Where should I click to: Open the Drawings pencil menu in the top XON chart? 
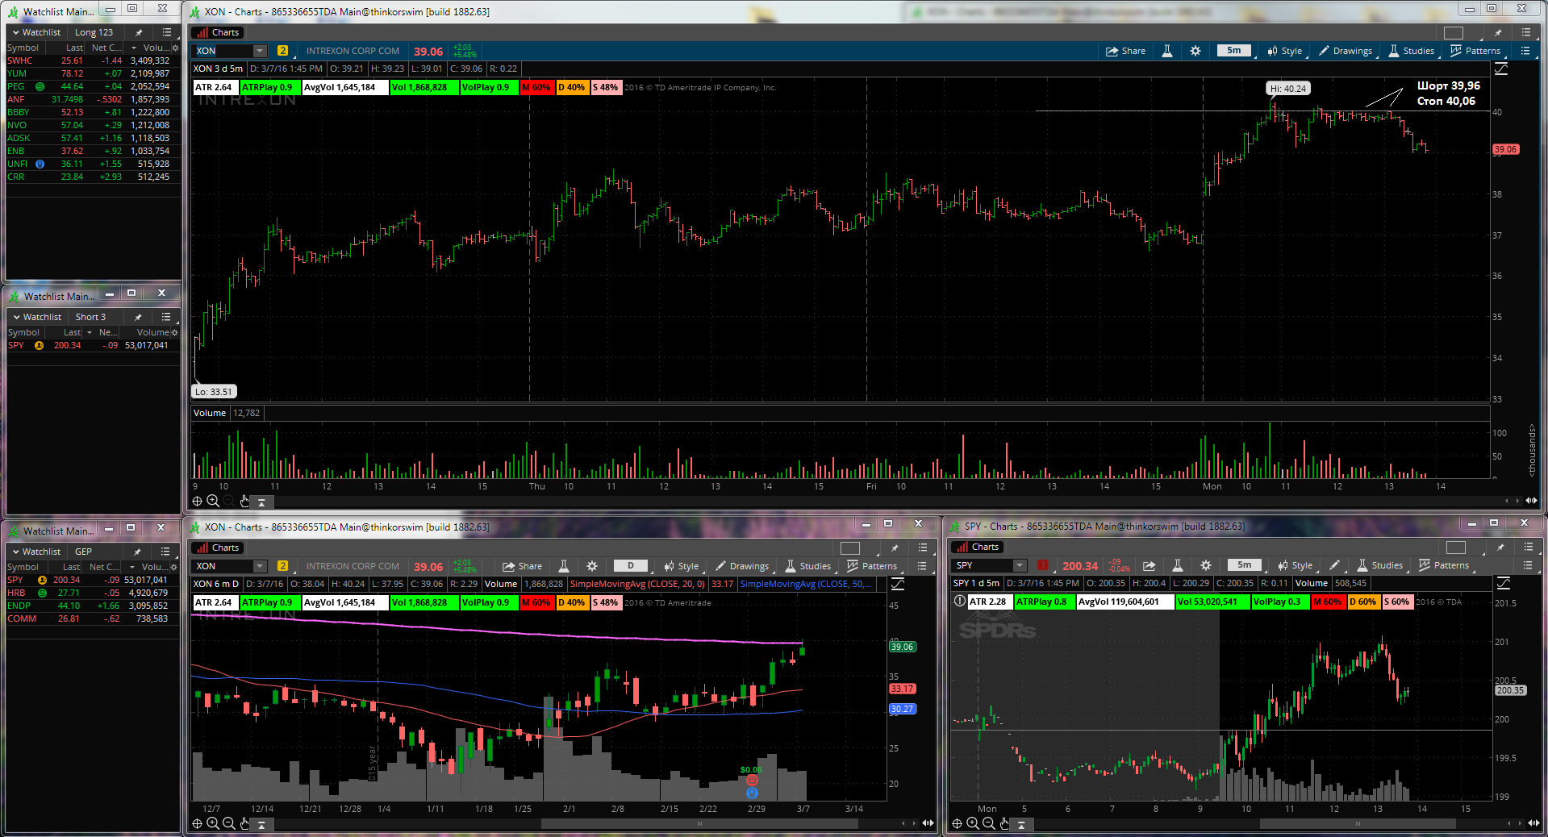point(1346,51)
